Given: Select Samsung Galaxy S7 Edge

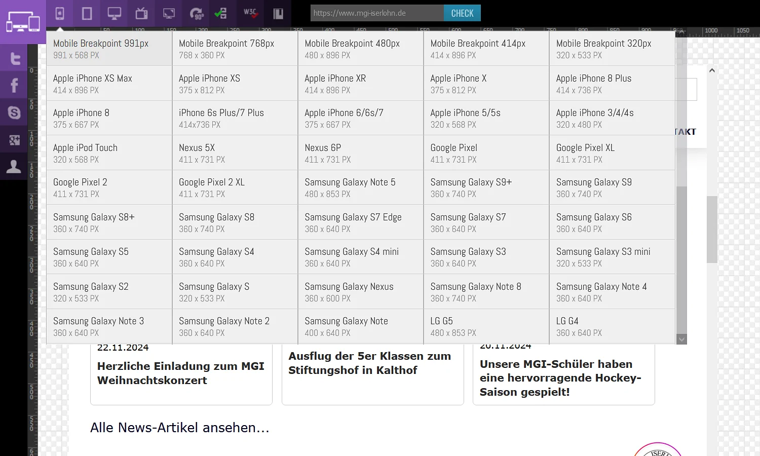Looking at the screenshot, I should (361, 222).
